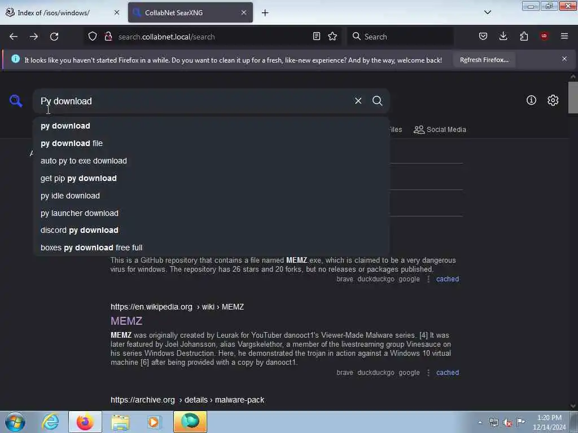The image size is (578, 433).
Task: Open cached link of the GitHub MEMZ result
Action: click(448, 279)
